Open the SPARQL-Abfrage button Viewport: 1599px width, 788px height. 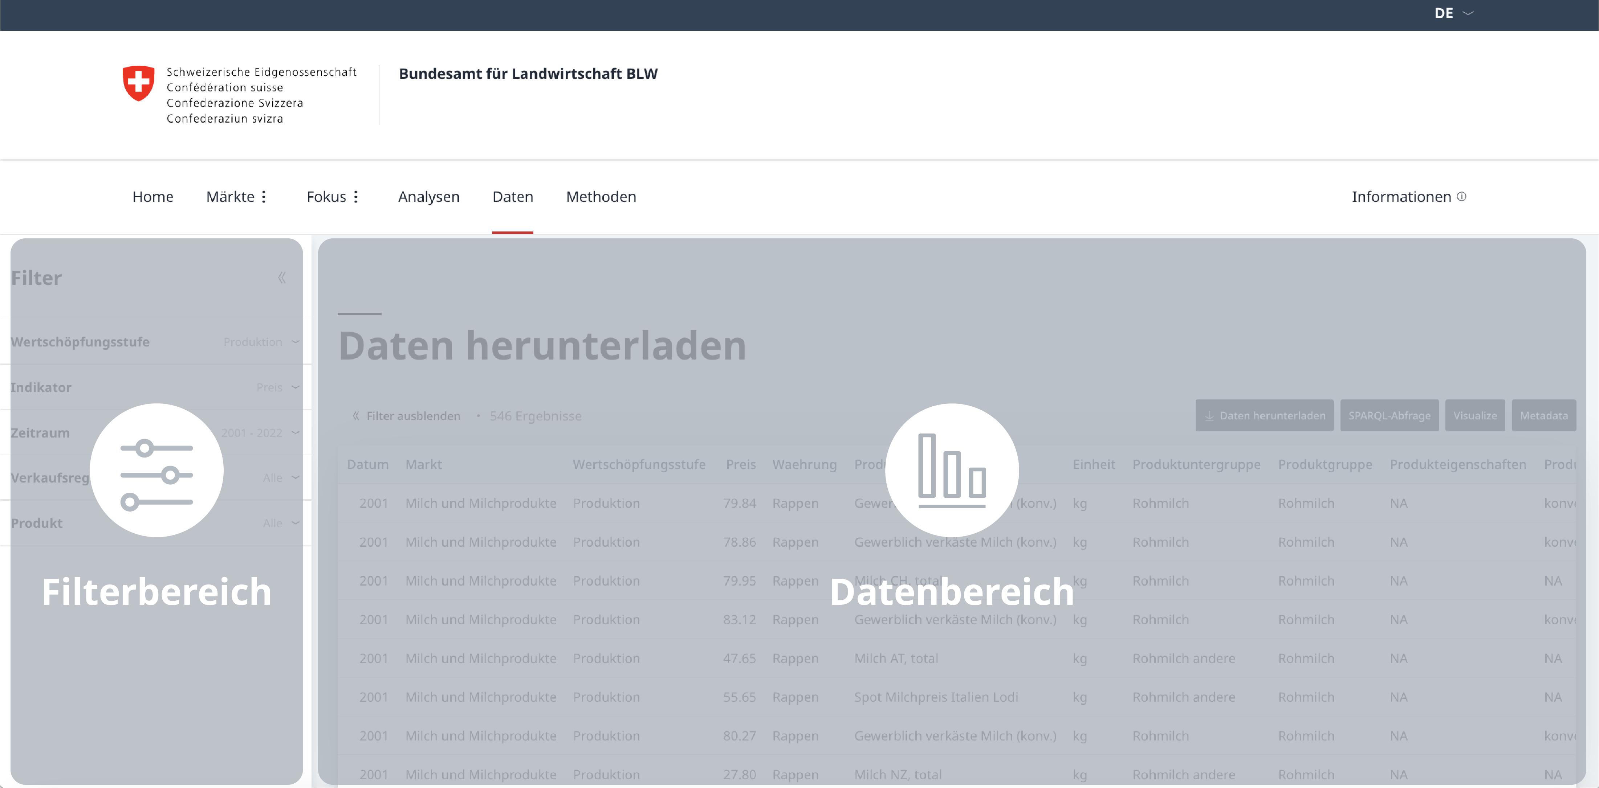tap(1389, 416)
